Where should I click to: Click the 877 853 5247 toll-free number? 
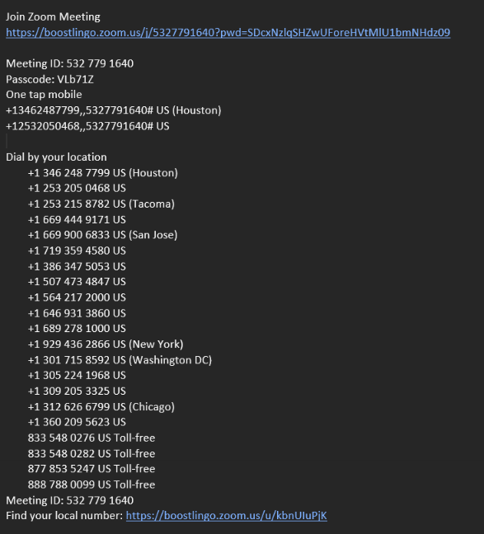pyautogui.click(x=92, y=469)
